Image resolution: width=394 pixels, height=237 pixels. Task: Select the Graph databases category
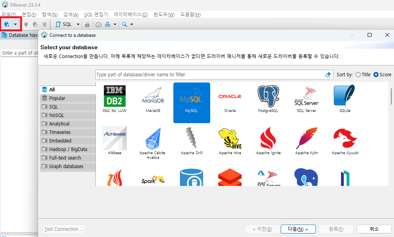click(67, 167)
